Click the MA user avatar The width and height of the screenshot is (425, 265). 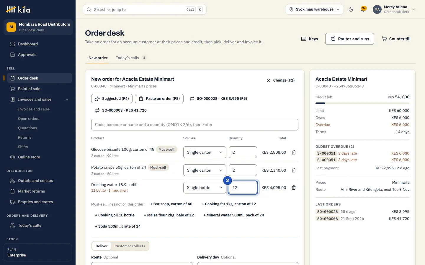tap(377, 9)
